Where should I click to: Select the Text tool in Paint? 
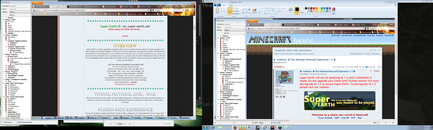click(249, 9)
